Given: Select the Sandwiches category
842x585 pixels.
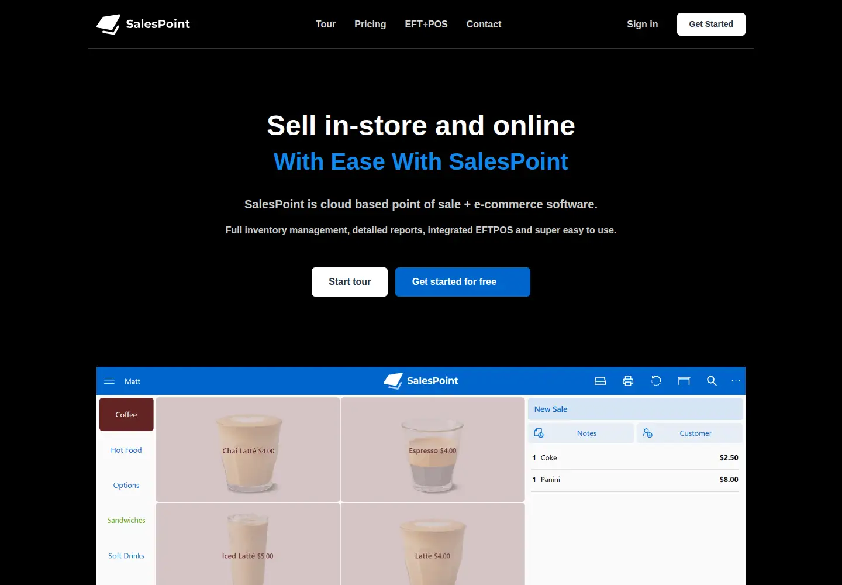Looking at the screenshot, I should (126, 520).
